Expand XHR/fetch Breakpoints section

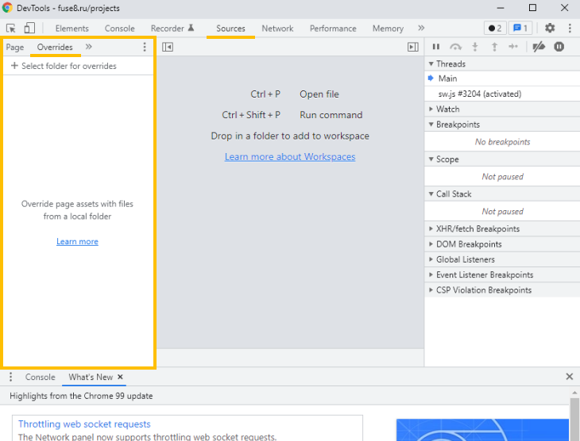tap(477, 228)
